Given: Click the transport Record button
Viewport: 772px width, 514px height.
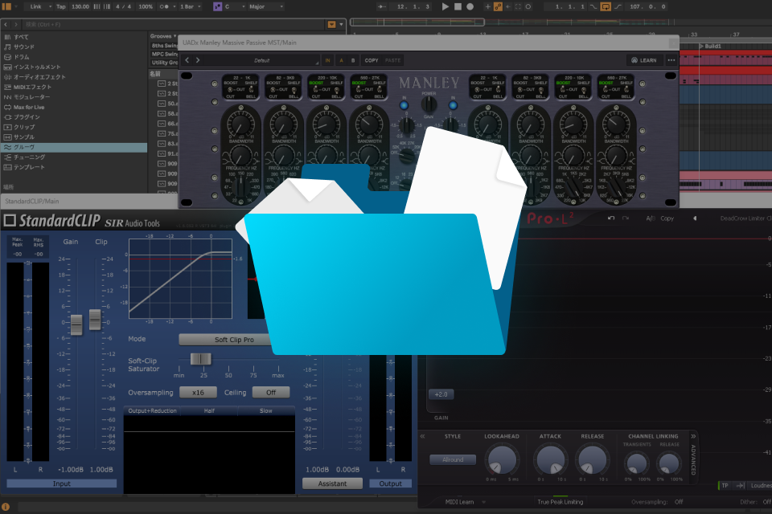Looking at the screenshot, I should tap(470, 6).
